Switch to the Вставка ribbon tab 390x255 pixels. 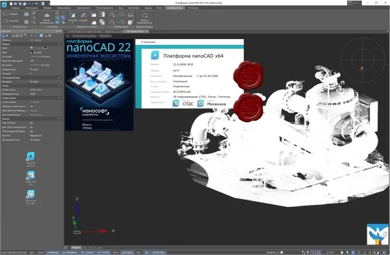pos(47,8)
